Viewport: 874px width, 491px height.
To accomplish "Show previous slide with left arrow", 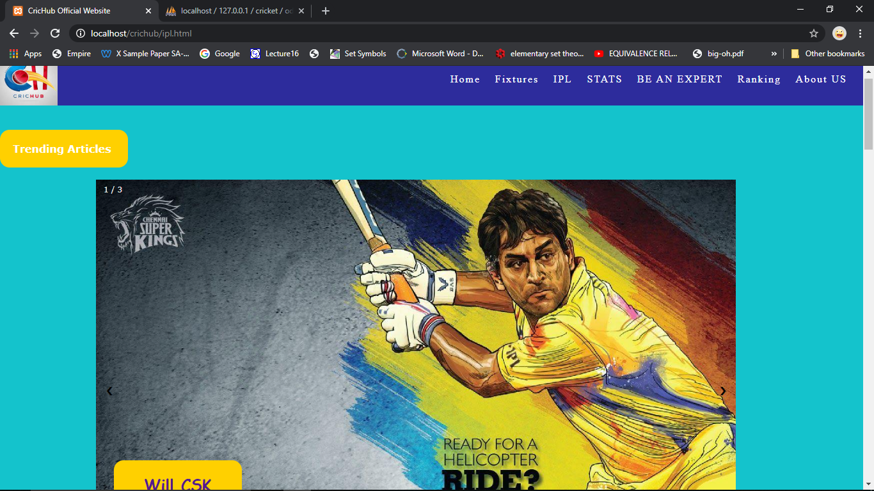I will 109,391.
